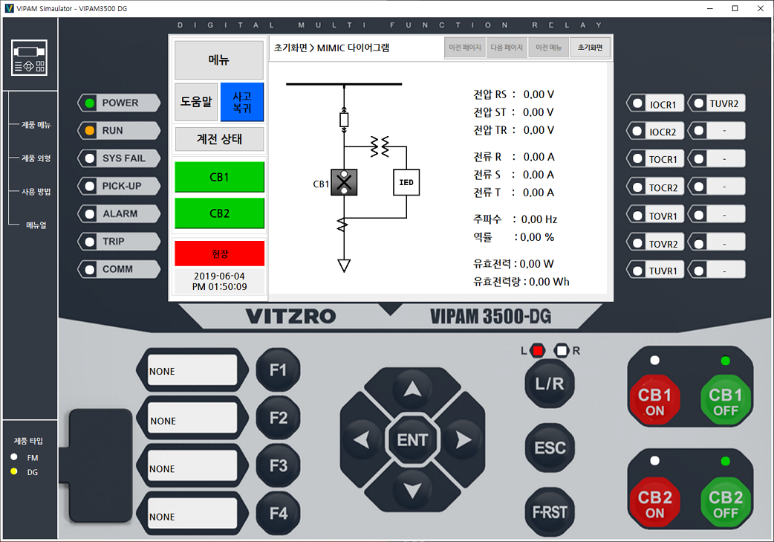Click the red CB2 ON button
The width and height of the screenshot is (774, 542).
click(654, 503)
